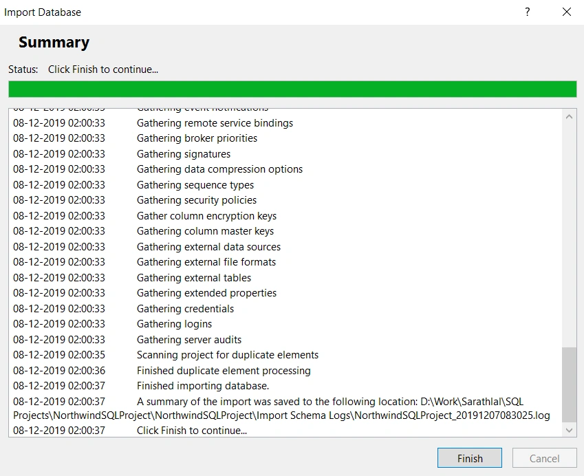Viewport: 584px width, 476px height.
Task: Click the green import progress bar
Action: click(292, 89)
